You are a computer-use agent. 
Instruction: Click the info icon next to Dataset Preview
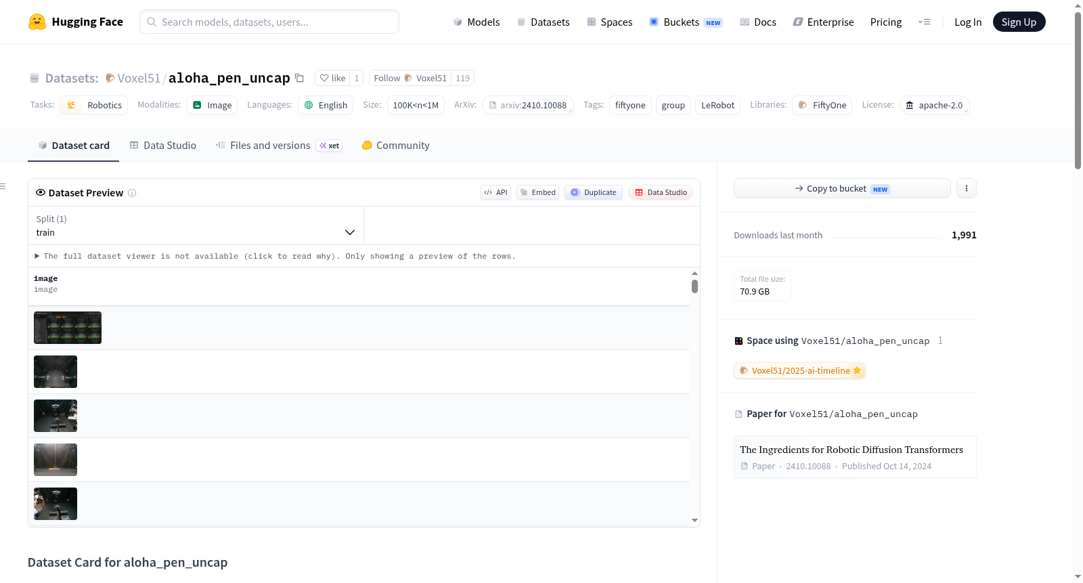pyautogui.click(x=132, y=193)
